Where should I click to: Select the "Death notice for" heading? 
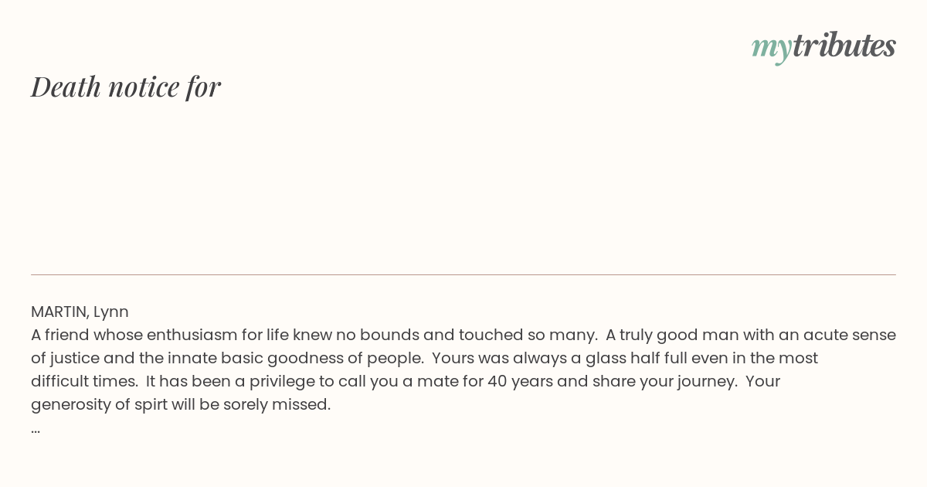(126, 87)
